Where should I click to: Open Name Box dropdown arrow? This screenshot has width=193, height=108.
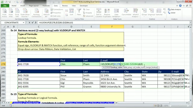click(x=23, y=22)
